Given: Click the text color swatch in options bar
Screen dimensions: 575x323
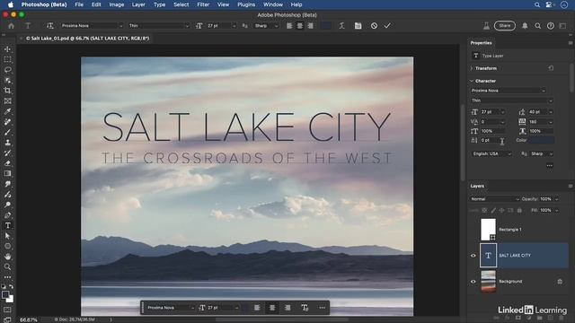Looking at the screenshot, I should tap(325, 26).
